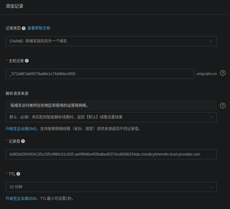The width and height of the screenshot is (230, 209).
Task: Click into the 记录值 record value field
Action: coord(111,154)
